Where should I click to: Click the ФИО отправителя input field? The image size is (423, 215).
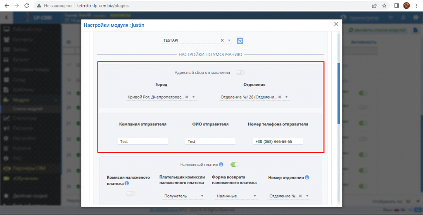pos(210,142)
